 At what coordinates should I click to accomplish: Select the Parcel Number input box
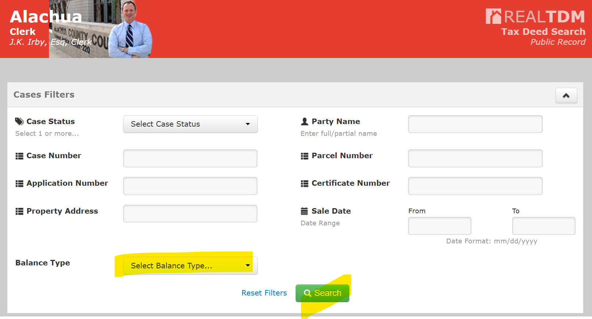(x=475, y=158)
